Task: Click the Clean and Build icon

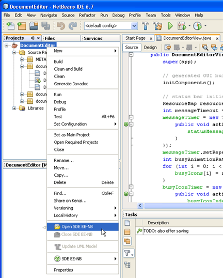Action: tap(157, 26)
